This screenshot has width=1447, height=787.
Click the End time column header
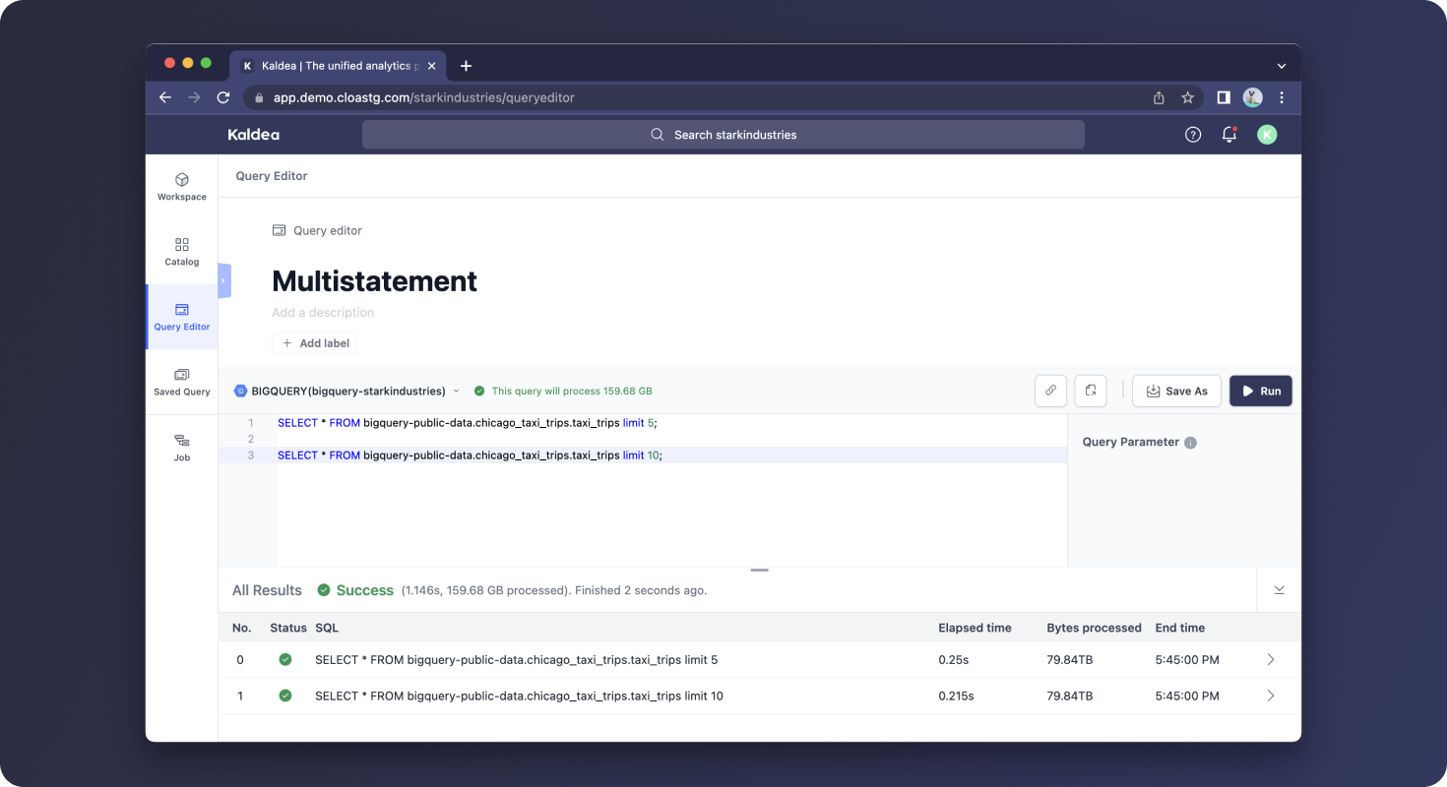point(1179,628)
